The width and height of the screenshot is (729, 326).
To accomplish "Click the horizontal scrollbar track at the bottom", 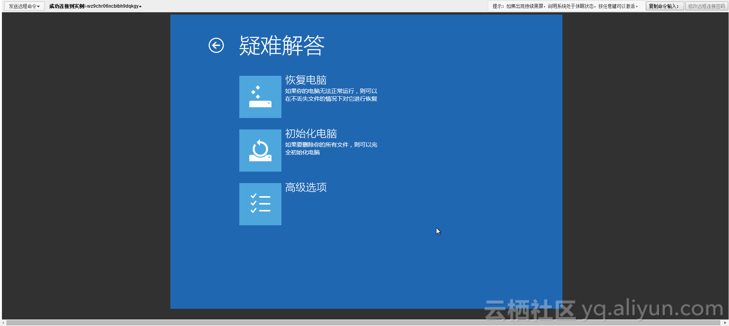I will coord(364,323).
